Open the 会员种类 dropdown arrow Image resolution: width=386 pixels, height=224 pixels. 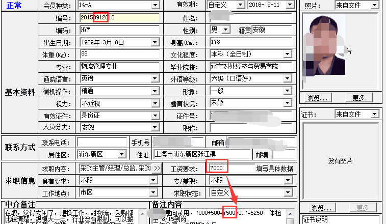click(x=155, y=5)
